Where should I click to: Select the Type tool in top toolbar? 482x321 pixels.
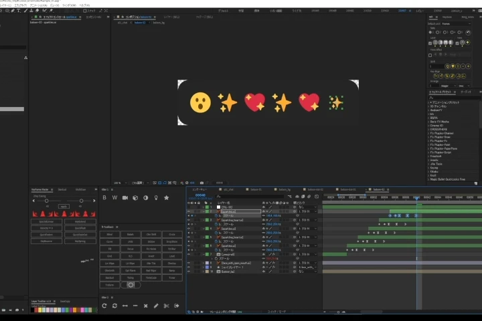coord(19,11)
